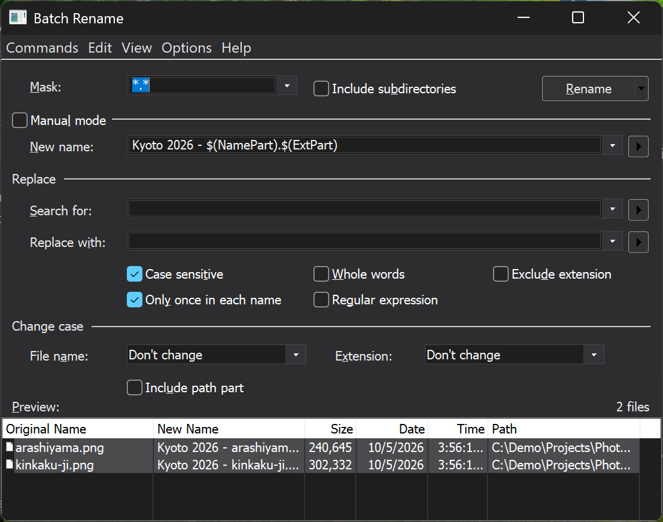
Task: Open the Help menu
Action: [236, 48]
